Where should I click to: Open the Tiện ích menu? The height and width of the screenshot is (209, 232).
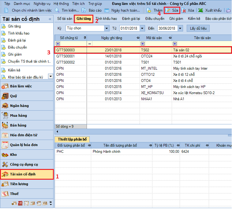(x=78, y=4)
